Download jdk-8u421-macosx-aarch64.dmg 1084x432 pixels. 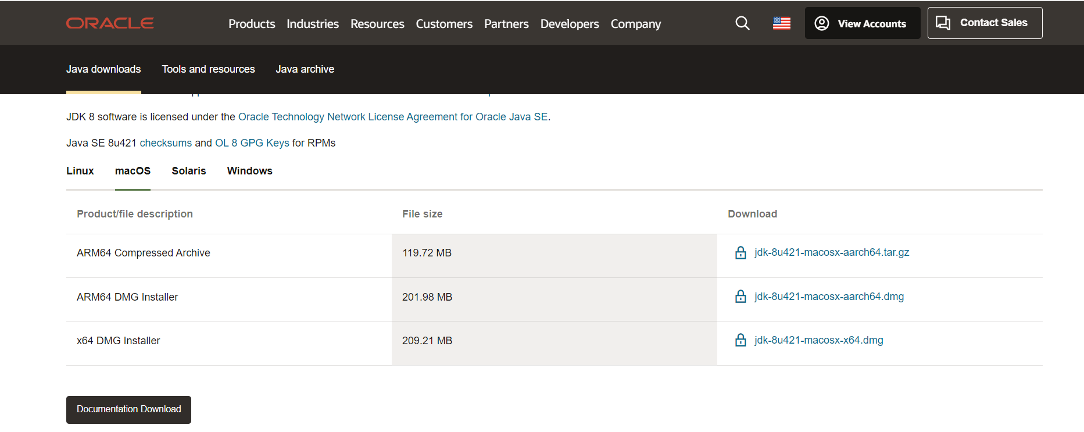[x=829, y=297]
